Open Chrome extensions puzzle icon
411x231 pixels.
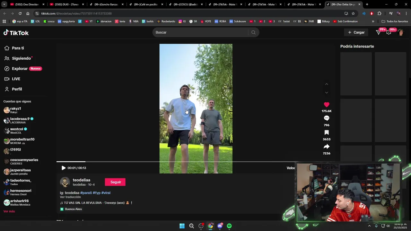[x=379, y=13]
